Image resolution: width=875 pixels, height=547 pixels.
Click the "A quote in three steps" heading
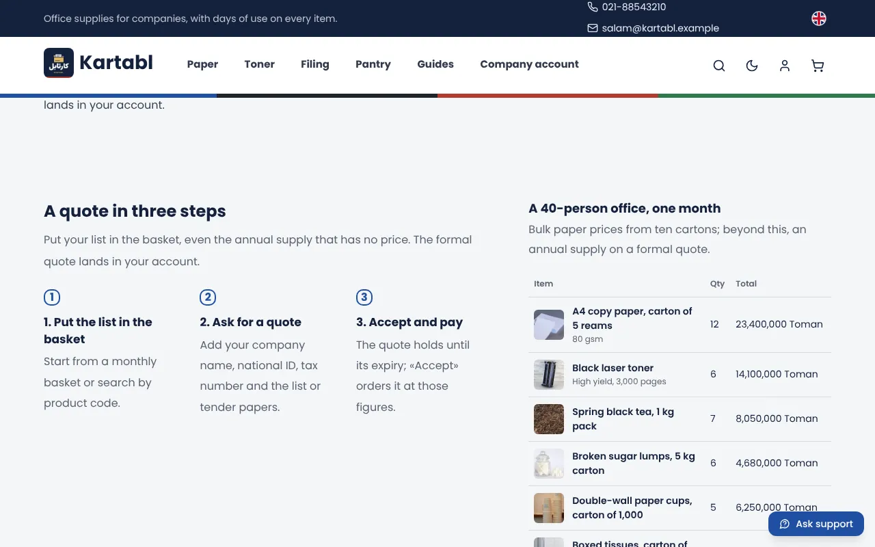point(135,211)
